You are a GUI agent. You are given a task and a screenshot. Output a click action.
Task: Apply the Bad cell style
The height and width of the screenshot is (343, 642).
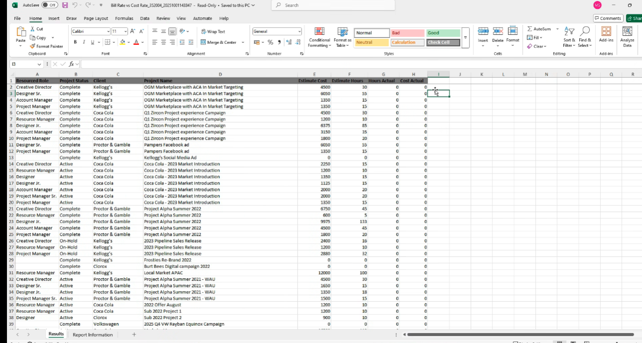[x=407, y=33]
